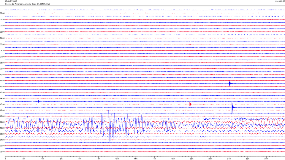Click the 18m tick on the minute axis
Screen dimensions: 285x160
[x=173, y=159]
